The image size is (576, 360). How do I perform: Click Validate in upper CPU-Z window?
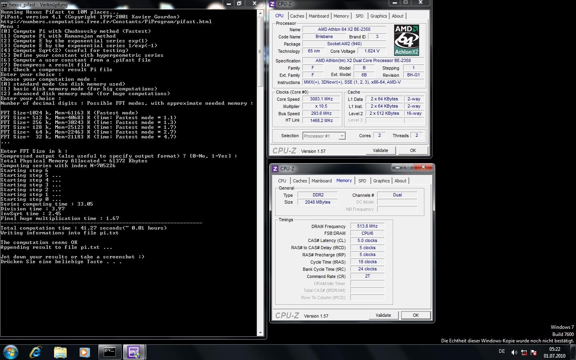tap(380, 150)
